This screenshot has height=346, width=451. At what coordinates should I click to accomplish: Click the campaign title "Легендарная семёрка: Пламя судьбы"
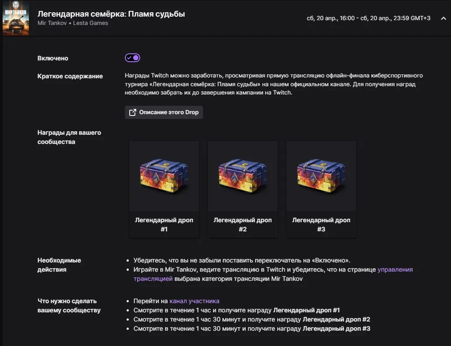pos(111,14)
